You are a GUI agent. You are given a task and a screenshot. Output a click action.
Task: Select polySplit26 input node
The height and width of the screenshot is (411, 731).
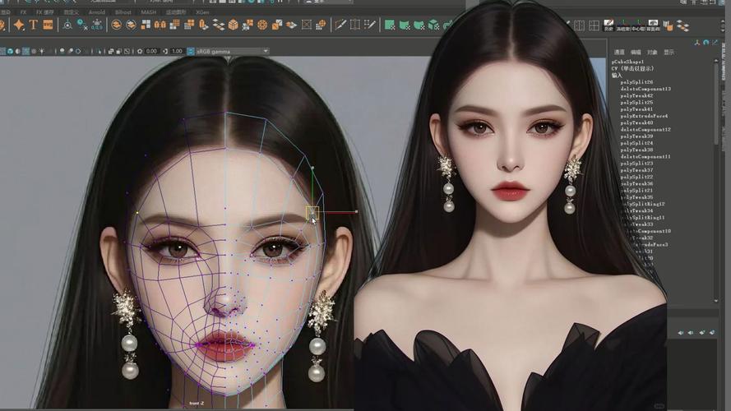636,82
